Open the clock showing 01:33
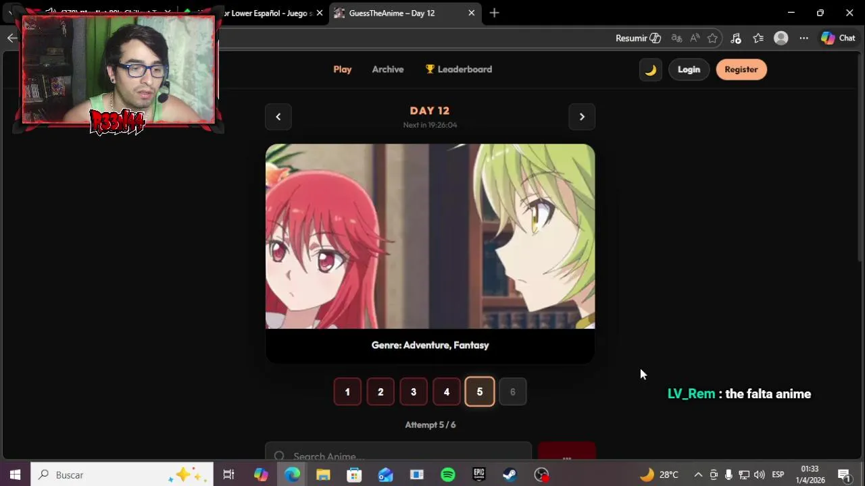865x486 pixels. [x=810, y=475]
